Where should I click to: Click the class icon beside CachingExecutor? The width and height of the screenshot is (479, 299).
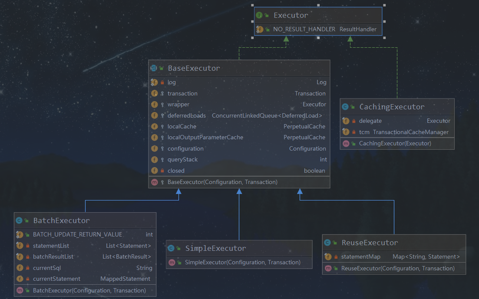click(345, 107)
